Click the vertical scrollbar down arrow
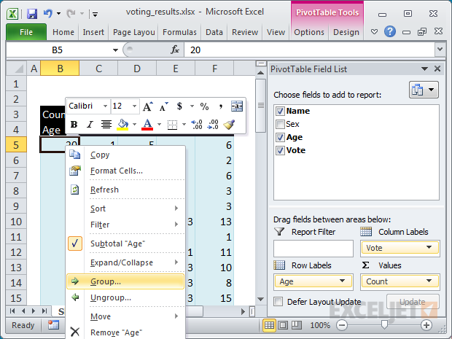Viewport: 452px width, 339px height. click(x=260, y=299)
